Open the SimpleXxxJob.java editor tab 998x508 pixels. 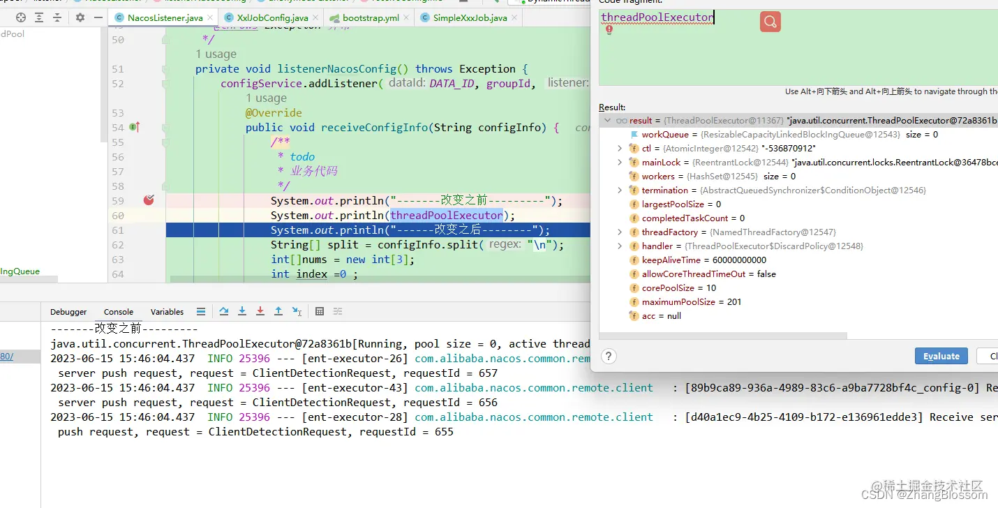(x=470, y=17)
